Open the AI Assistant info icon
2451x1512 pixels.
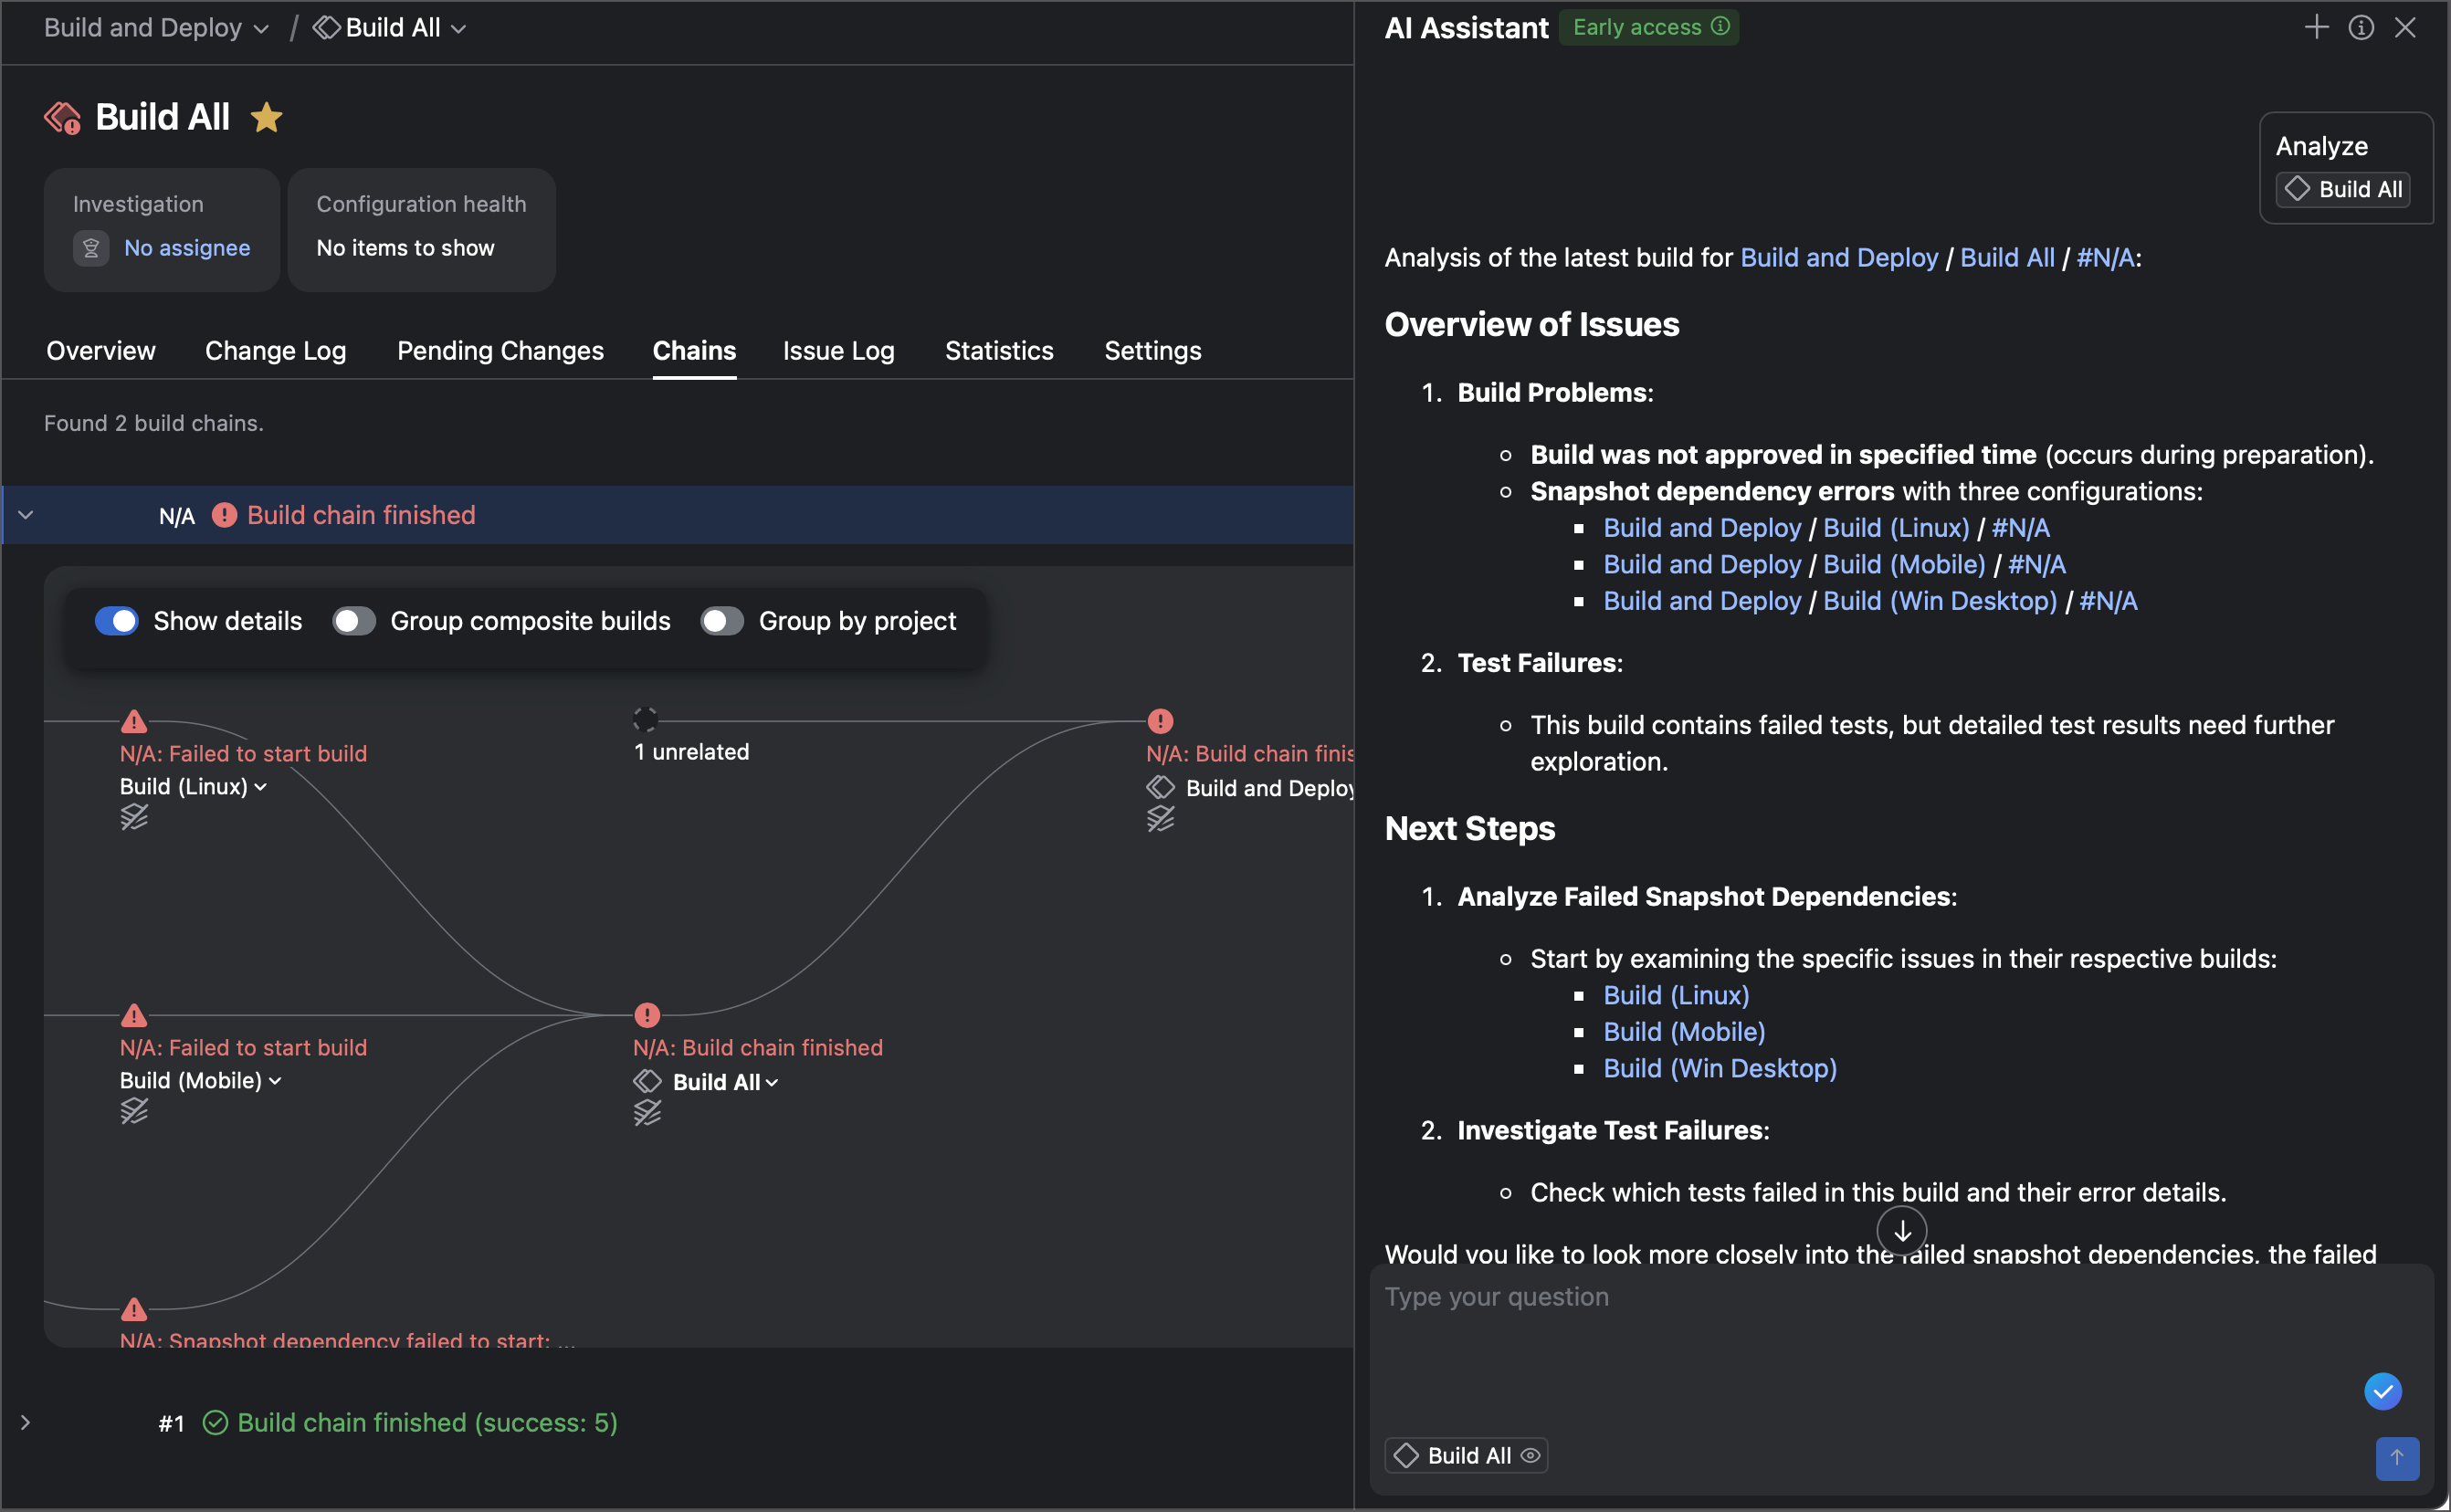2360,27
